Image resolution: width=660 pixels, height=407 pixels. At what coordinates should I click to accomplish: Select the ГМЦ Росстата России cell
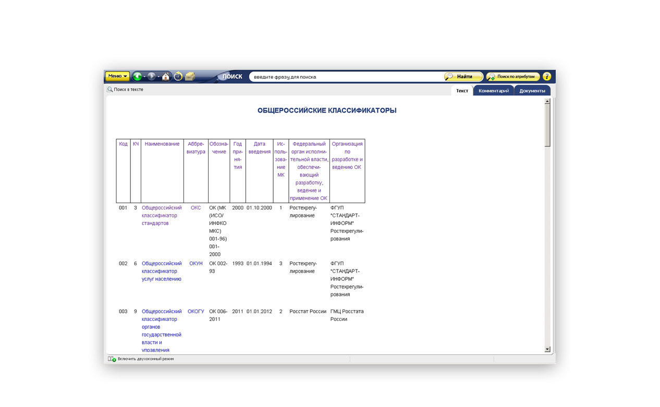click(x=347, y=315)
